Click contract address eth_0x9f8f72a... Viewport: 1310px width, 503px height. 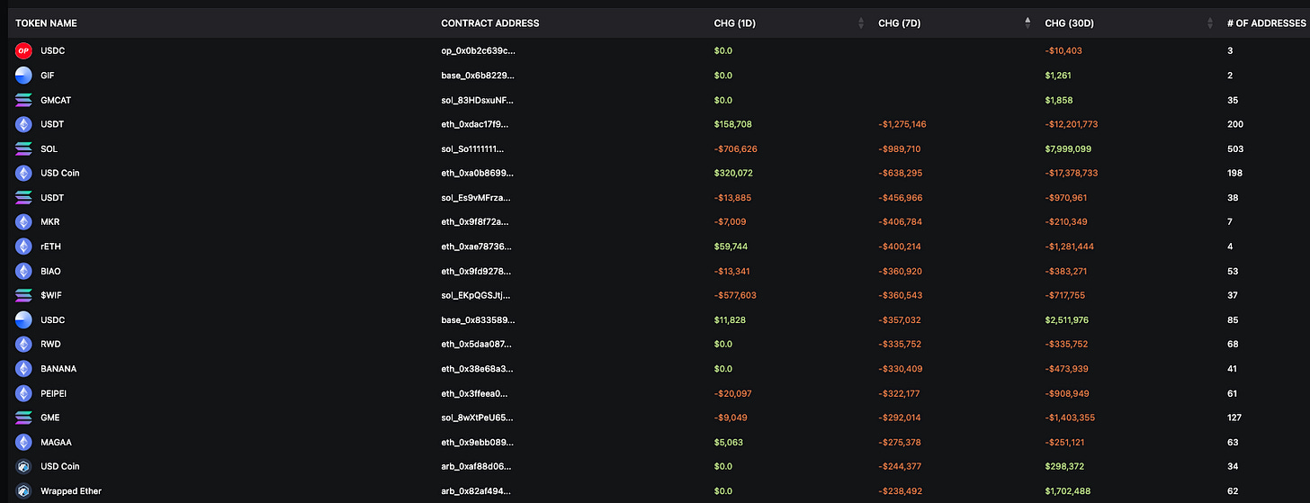point(476,221)
